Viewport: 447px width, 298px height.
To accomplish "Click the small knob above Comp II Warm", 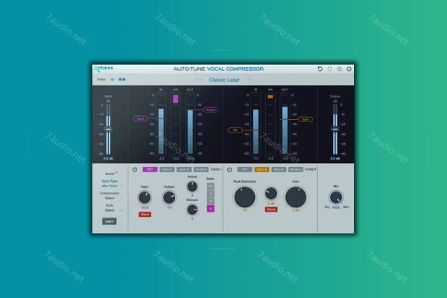I will pyautogui.click(x=271, y=193).
